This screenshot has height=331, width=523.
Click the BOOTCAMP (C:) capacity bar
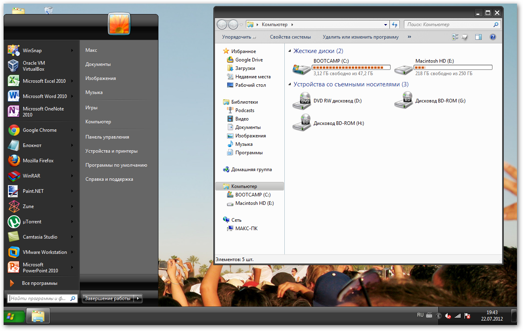coord(352,67)
